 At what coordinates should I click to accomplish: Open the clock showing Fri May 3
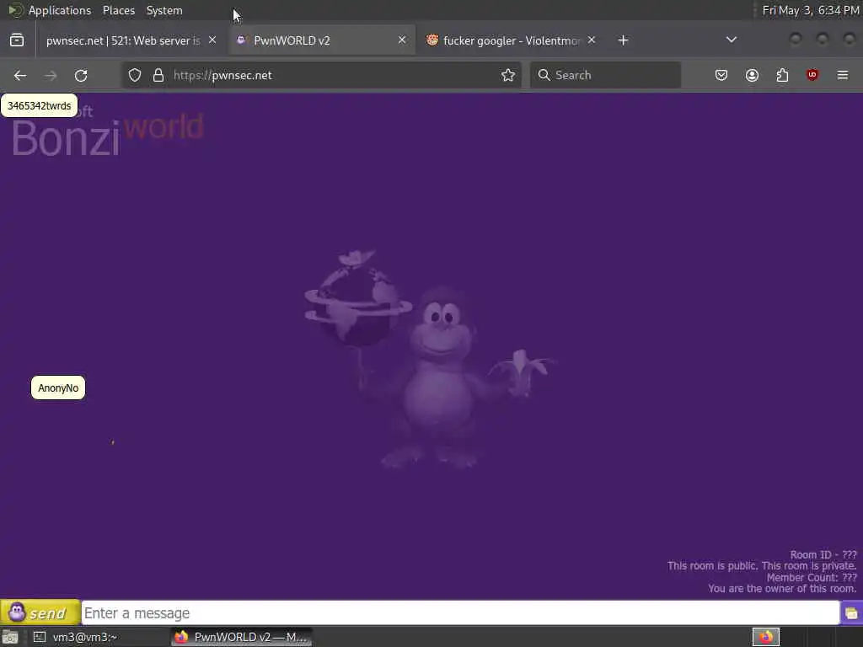tap(810, 10)
